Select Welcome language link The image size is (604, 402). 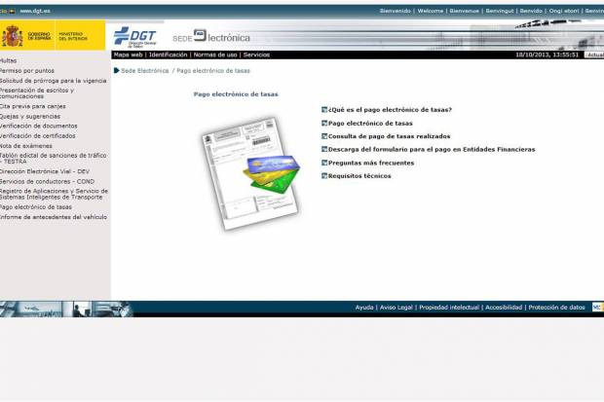pos(431,11)
